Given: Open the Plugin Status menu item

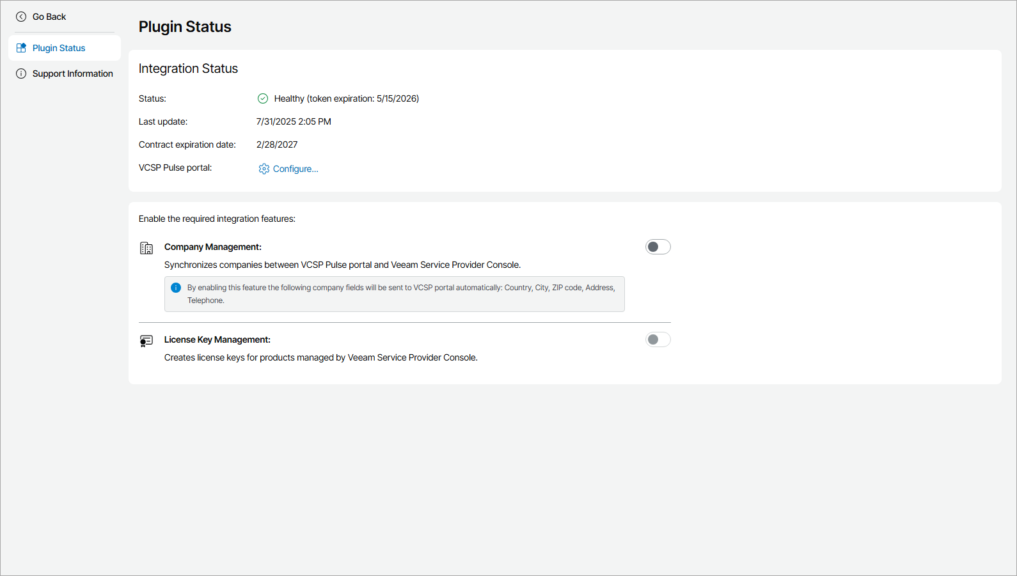Looking at the screenshot, I should (x=59, y=48).
